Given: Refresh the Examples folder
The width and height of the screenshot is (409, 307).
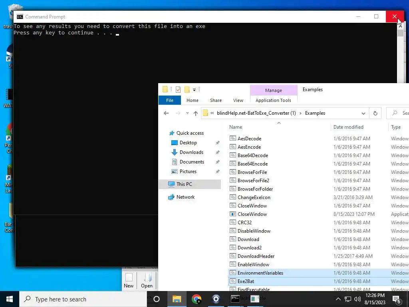Looking at the screenshot, I should pos(375,113).
